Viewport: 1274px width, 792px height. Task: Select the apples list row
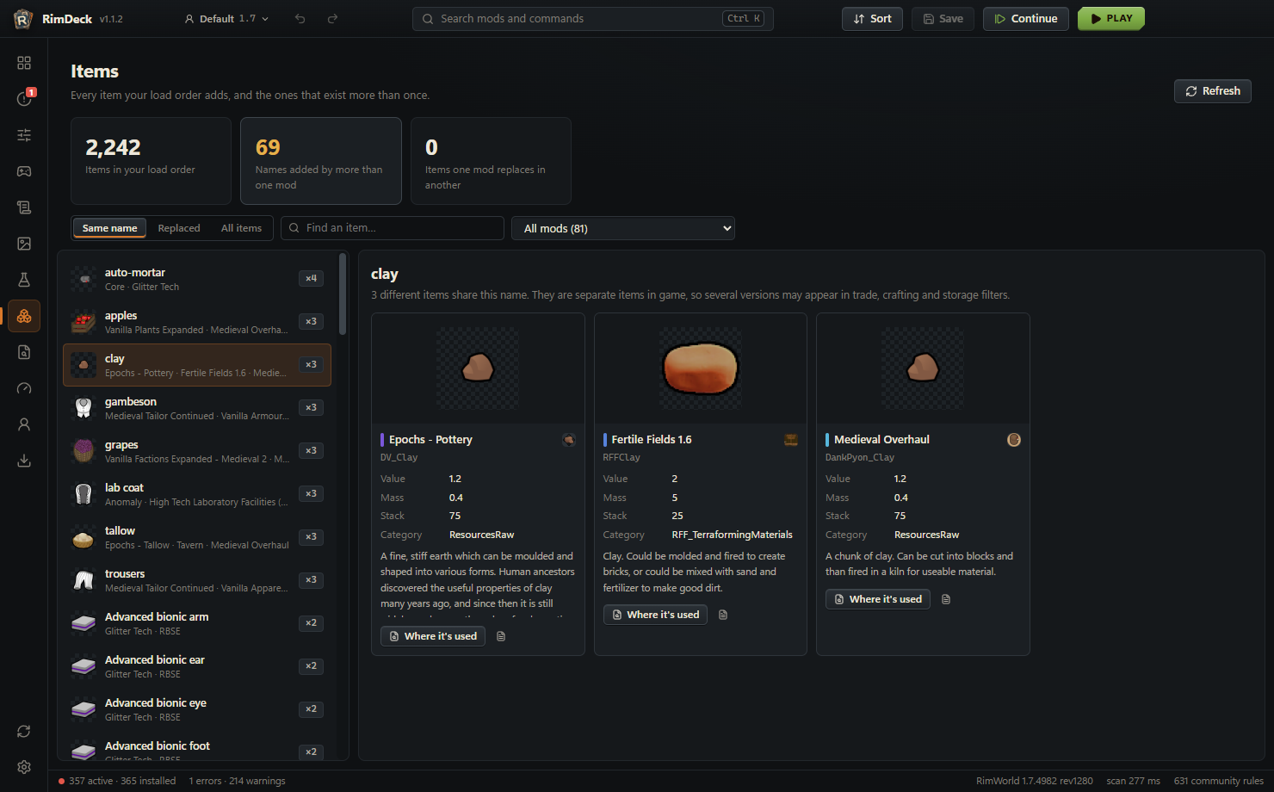point(197,322)
